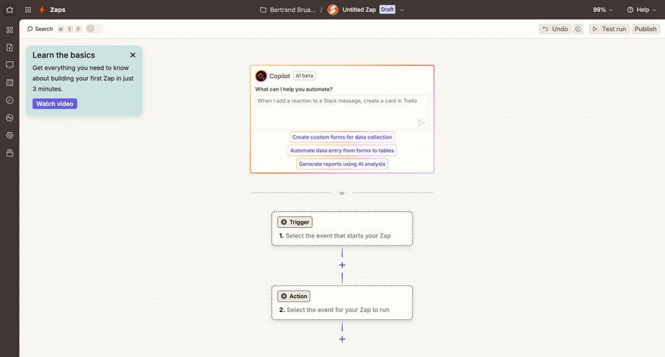Go to the home icon in the top-left corner
Image resolution: width=665 pixels, height=357 pixels.
point(10,10)
